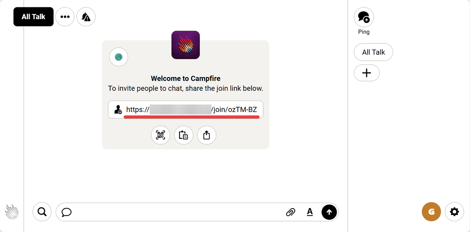Click the Campfire logo in bottom-left corner
The width and height of the screenshot is (470, 232).
(x=12, y=212)
